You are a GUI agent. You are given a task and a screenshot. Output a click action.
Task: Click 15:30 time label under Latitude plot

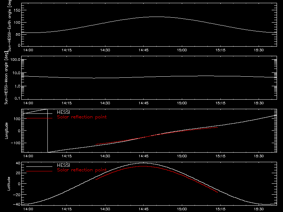(x=259, y=209)
